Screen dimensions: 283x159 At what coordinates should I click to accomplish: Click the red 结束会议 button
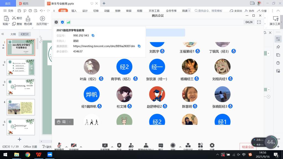pos(248,147)
